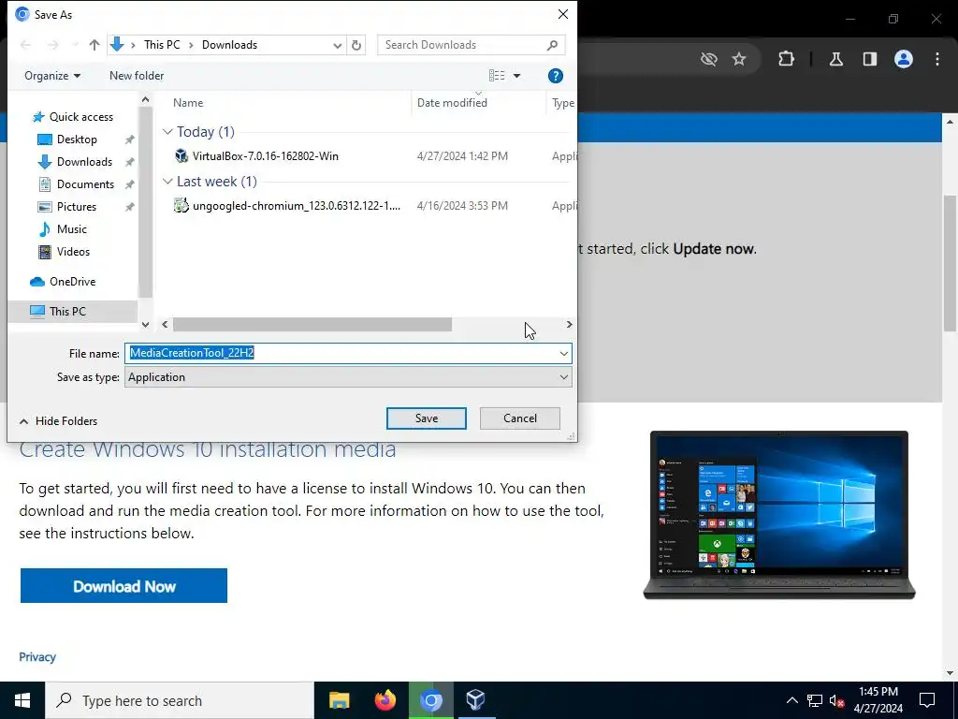Go up one folder level arrow

tap(94, 45)
